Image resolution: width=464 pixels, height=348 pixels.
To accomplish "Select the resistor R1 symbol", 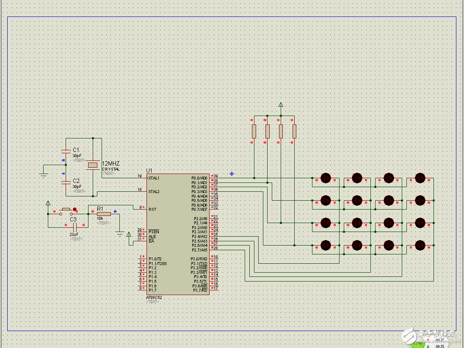I will pyautogui.click(x=104, y=214).
